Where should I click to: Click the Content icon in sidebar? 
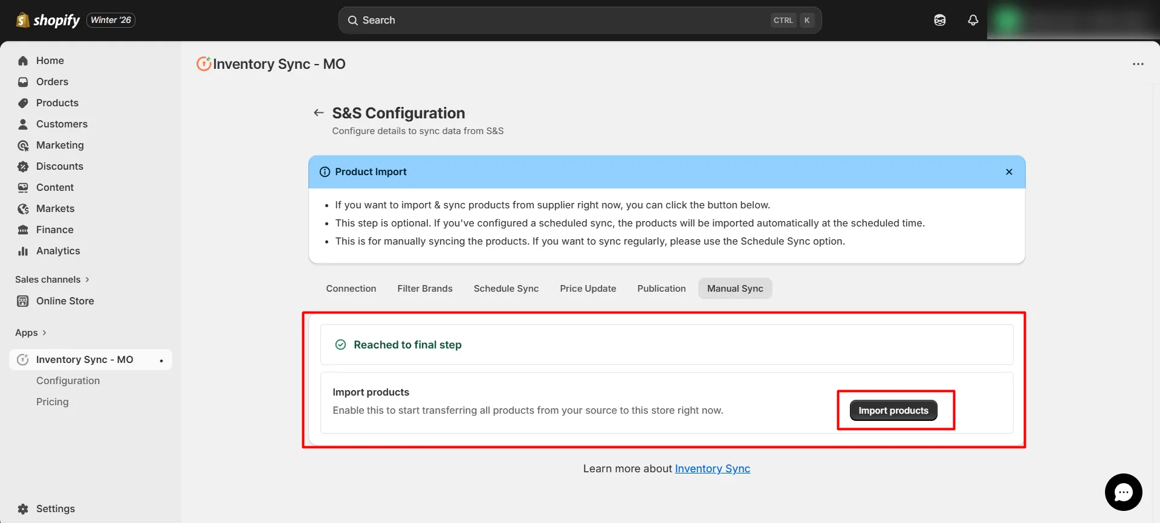coord(23,187)
